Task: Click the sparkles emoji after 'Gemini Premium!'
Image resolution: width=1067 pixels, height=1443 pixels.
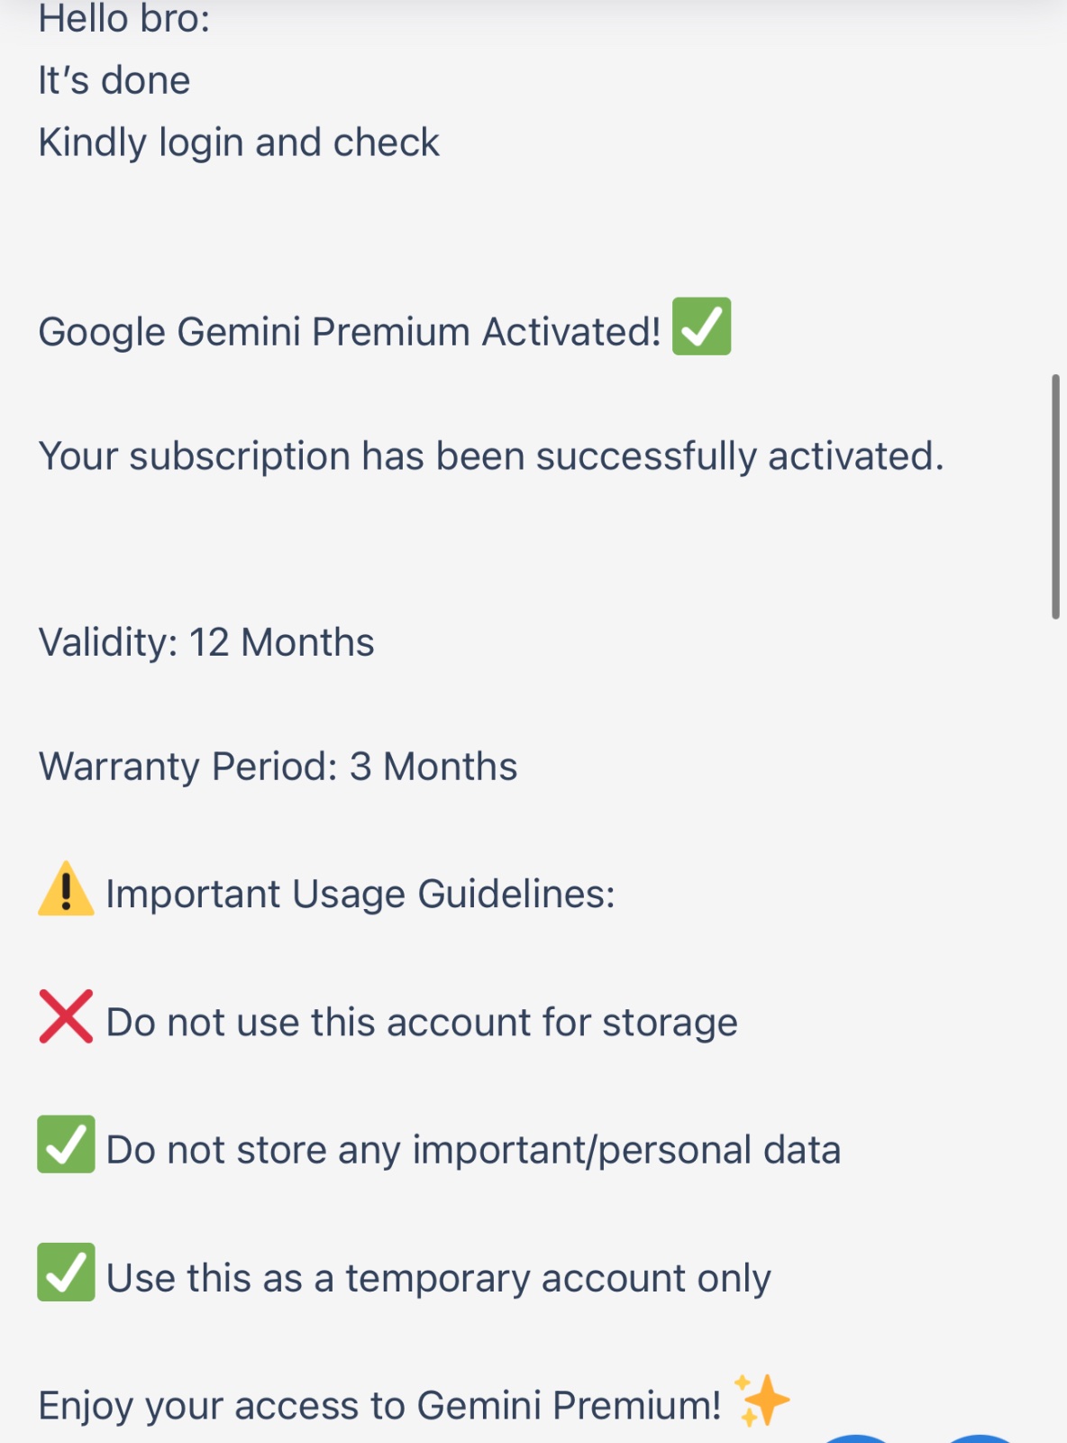Action: pos(761,1401)
